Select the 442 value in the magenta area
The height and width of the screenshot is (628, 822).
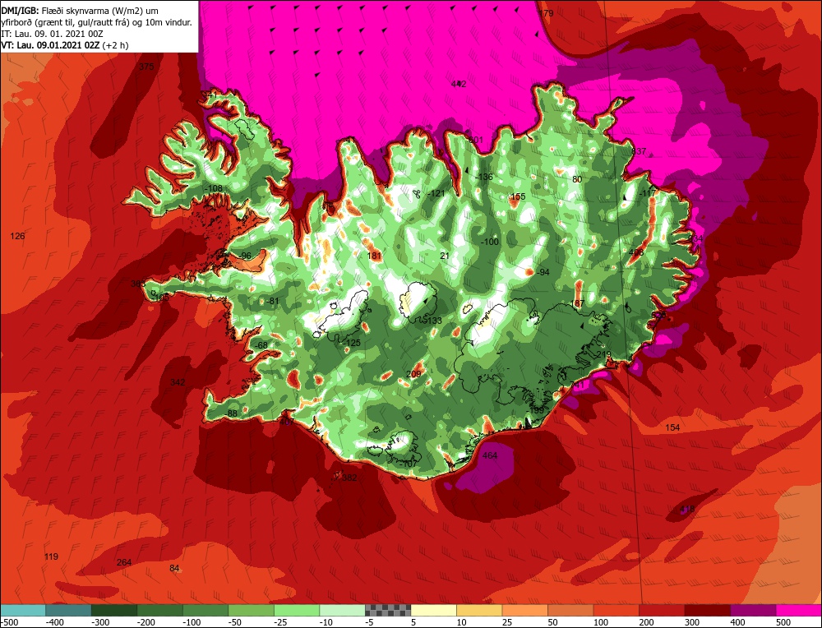click(x=459, y=83)
